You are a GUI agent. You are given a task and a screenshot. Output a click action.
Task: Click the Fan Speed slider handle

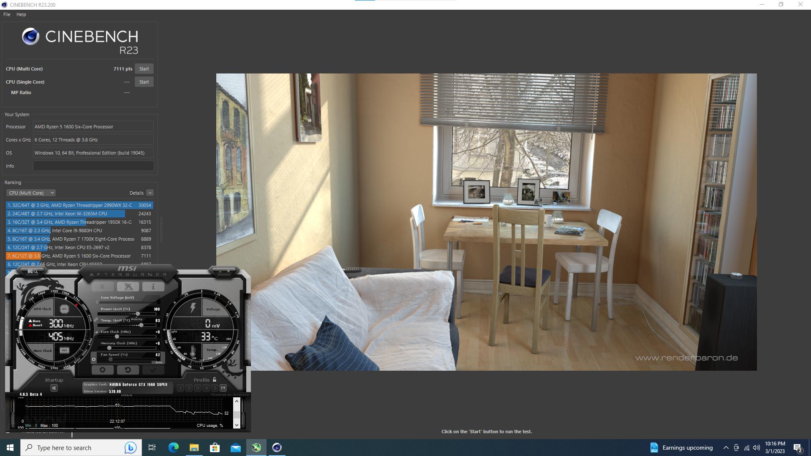click(x=111, y=359)
